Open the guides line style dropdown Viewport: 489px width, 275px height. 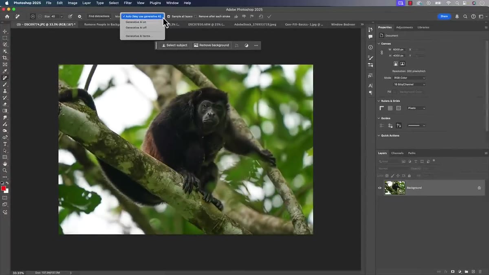pyautogui.click(x=416, y=126)
